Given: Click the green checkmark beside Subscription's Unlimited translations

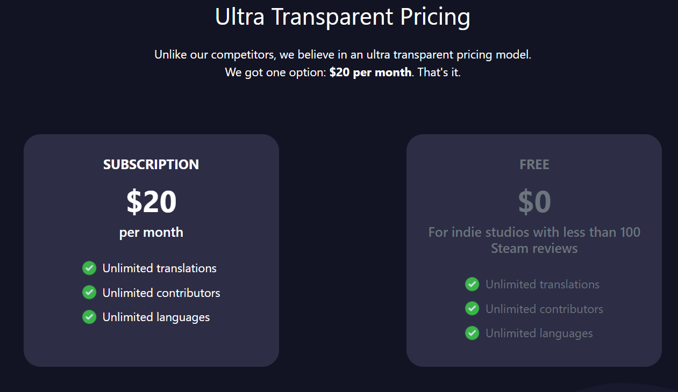Looking at the screenshot, I should [x=89, y=268].
